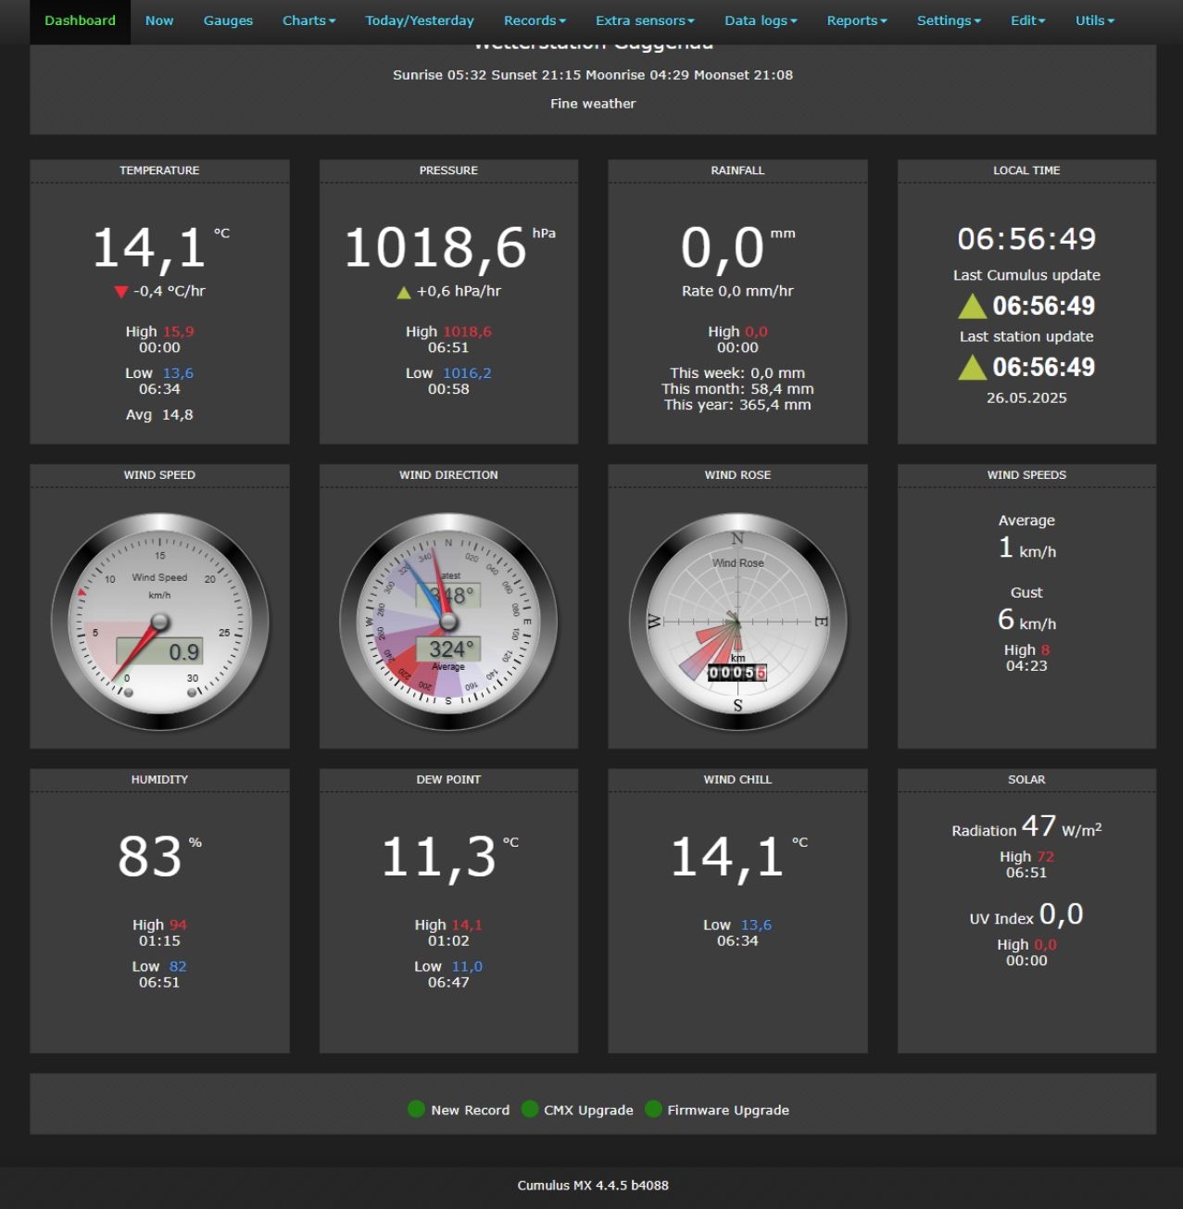Switch to the Gauges page
The width and height of the screenshot is (1183, 1209).
coord(228,20)
